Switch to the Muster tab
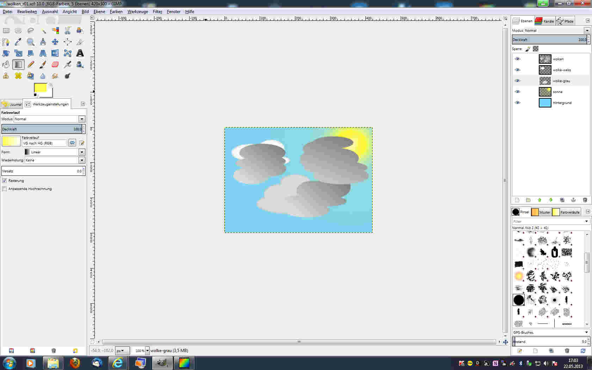This screenshot has width=592, height=370. pyautogui.click(x=541, y=212)
